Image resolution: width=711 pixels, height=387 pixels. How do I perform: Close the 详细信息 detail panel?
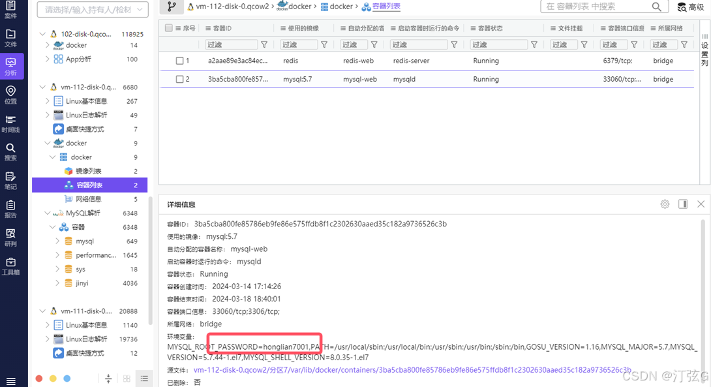tap(701, 204)
